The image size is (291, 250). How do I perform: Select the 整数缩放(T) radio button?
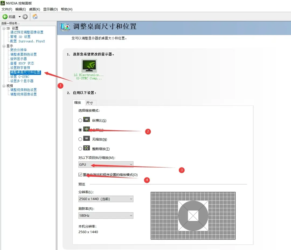click(x=80, y=149)
